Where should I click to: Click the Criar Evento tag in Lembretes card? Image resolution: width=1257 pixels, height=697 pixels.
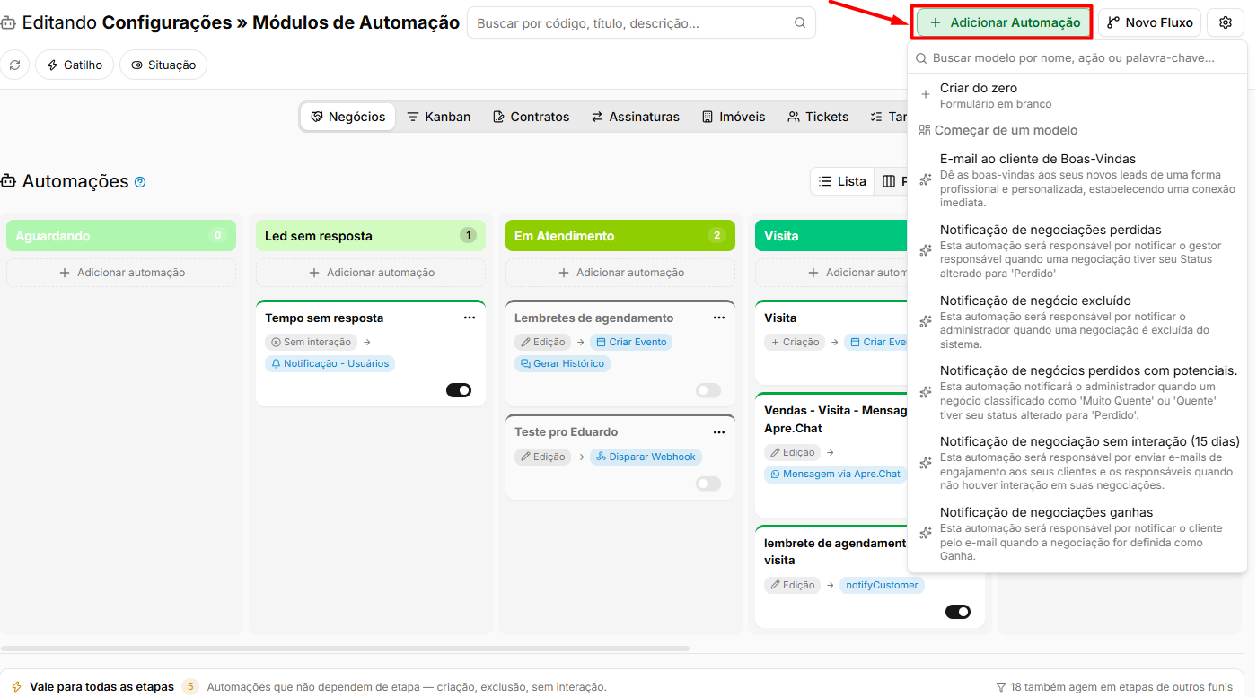coord(631,342)
